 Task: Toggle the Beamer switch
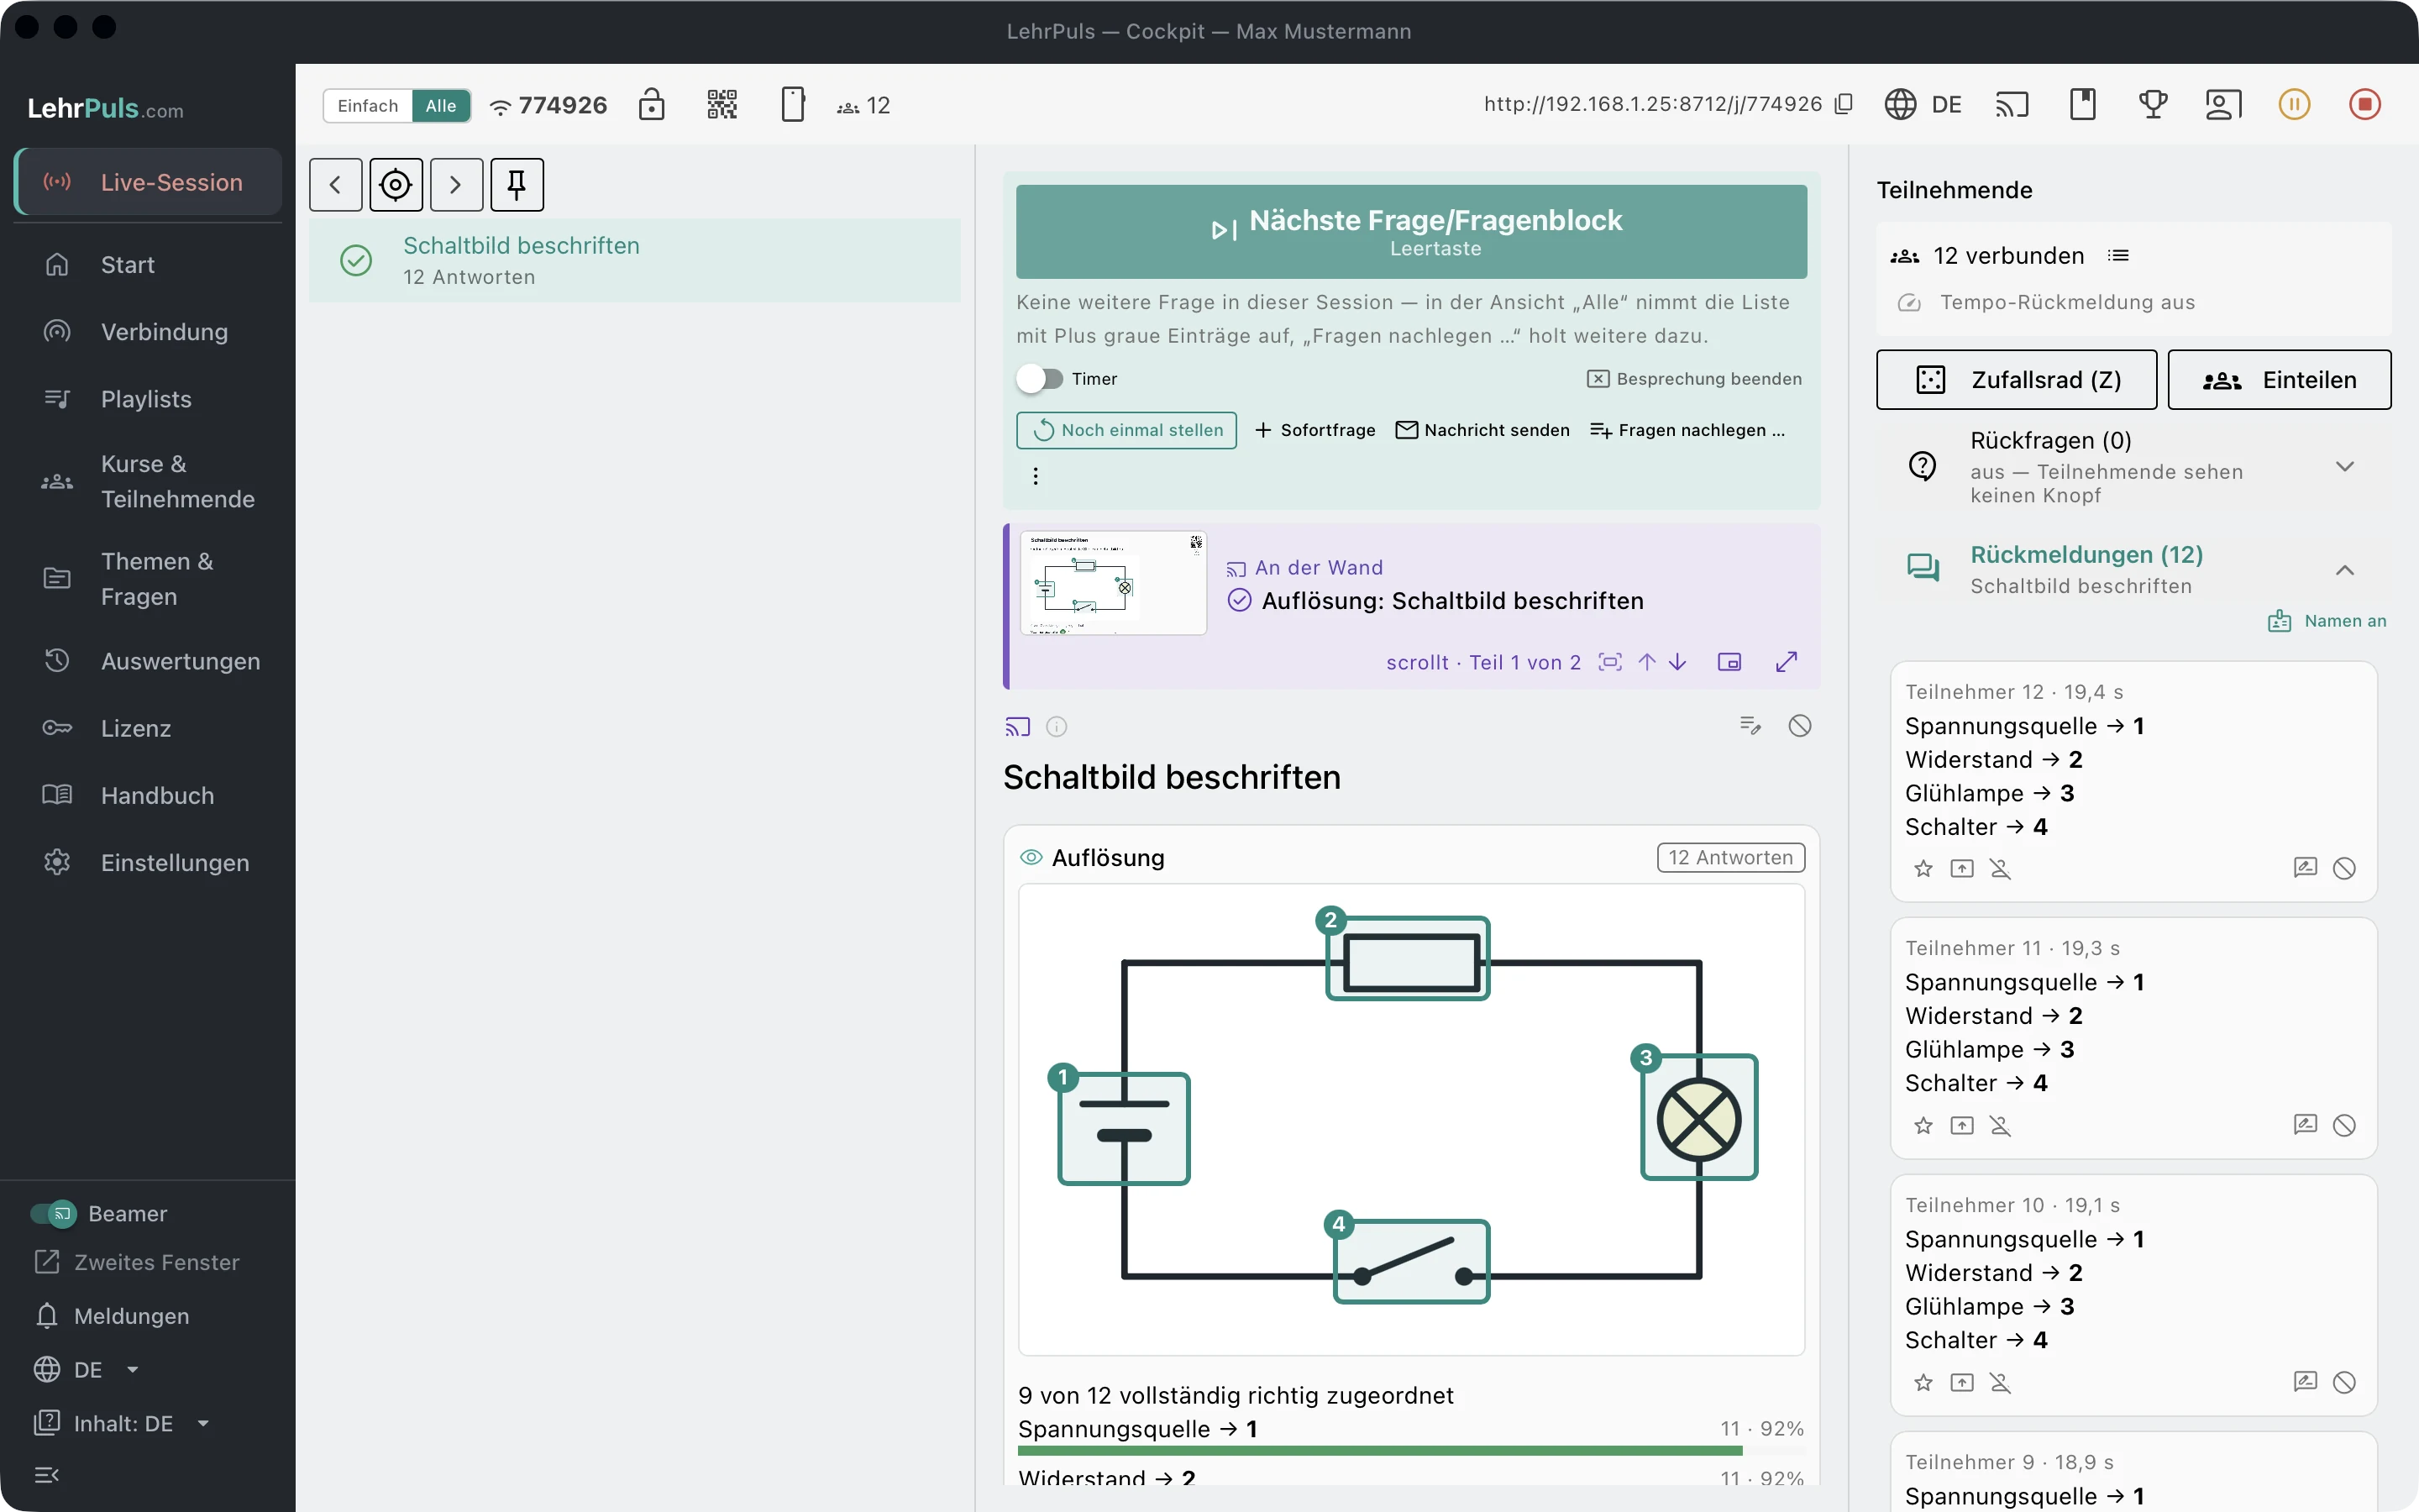53,1213
